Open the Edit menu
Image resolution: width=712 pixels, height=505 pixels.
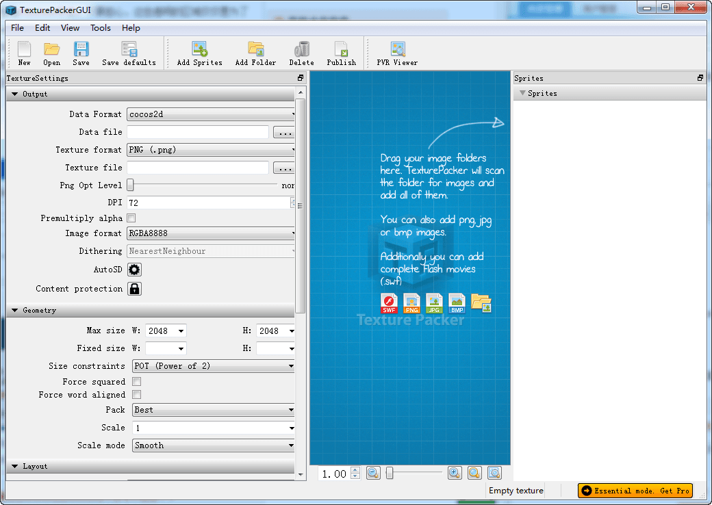pyautogui.click(x=42, y=28)
